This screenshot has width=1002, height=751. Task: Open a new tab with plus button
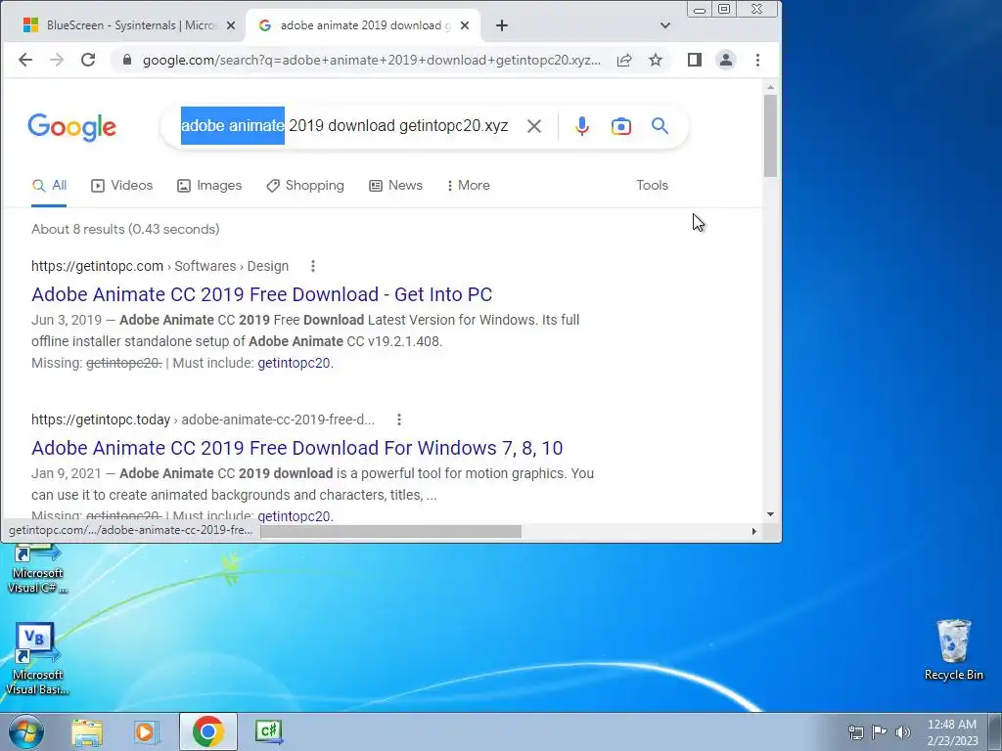502,25
